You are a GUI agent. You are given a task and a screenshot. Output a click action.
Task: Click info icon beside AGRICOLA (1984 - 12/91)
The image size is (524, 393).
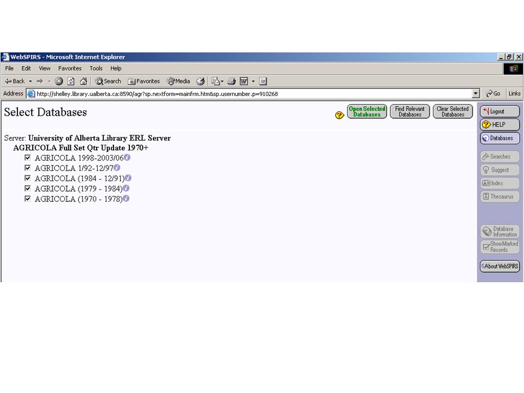click(x=128, y=178)
